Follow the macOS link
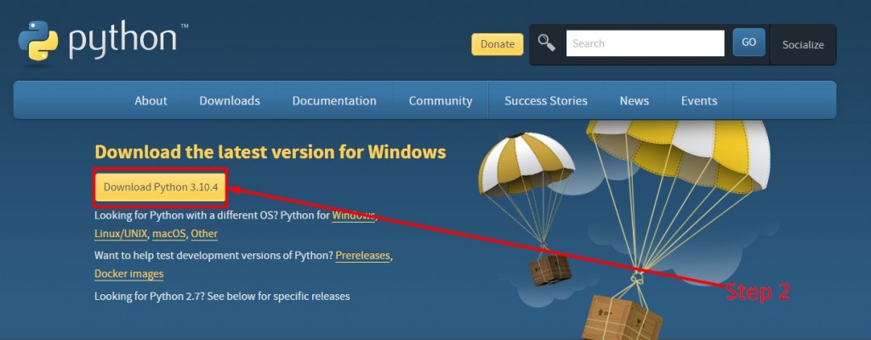This screenshot has height=340, width=871. 169,234
